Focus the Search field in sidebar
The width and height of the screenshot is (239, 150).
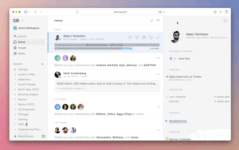click(28, 36)
